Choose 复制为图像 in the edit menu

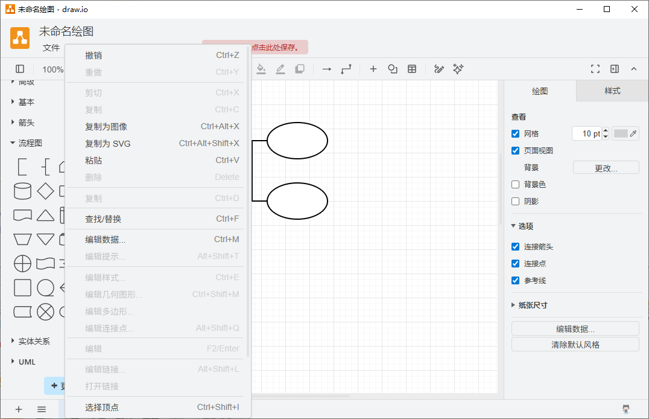[157, 126]
